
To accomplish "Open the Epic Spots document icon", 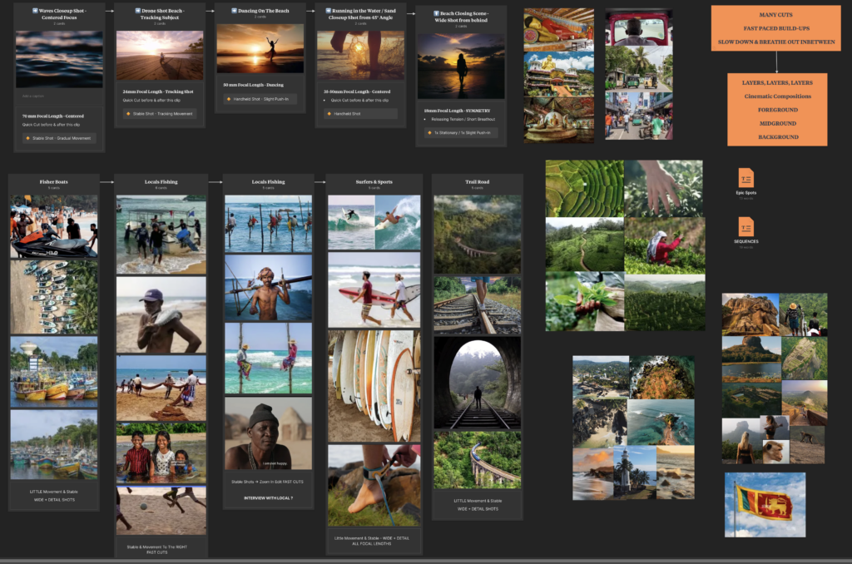I will (745, 177).
